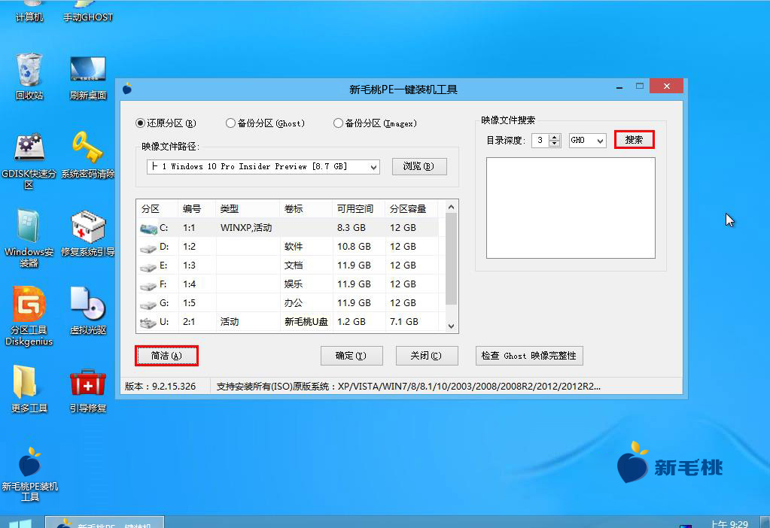Click the G: drive icon in partition list
The width and height of the screenshot is (770, 528).
tap(148, 304)
